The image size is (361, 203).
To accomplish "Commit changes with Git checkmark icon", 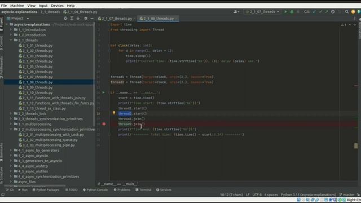I will coord(320,12).
